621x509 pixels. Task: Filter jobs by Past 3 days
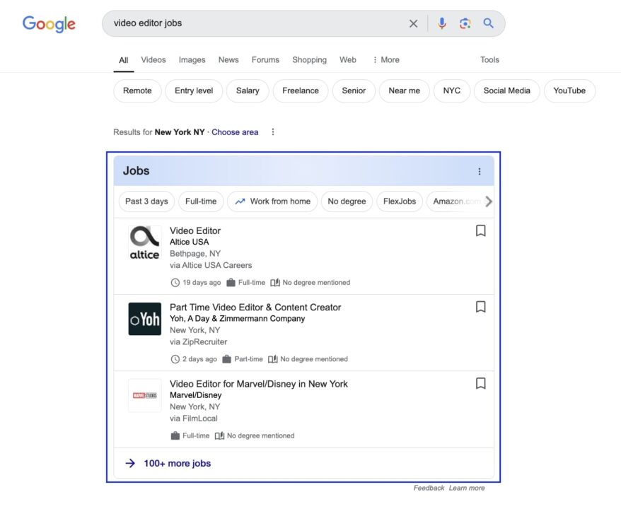click(146, 201)
